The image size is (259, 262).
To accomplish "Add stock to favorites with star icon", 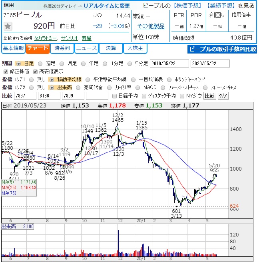I will click(8, 26).
